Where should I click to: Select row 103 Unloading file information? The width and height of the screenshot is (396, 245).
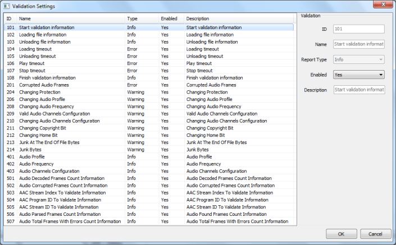149,42
